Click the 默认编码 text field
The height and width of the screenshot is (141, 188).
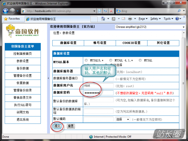[x=99, y=119]
